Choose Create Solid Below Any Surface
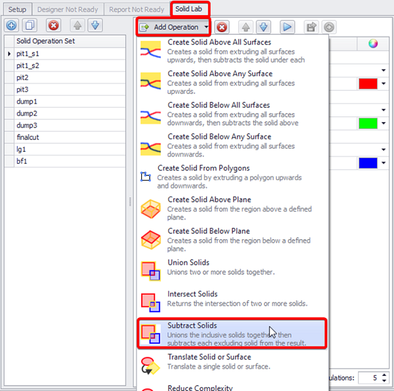394x391 pixels. click(x=232, y=145)
